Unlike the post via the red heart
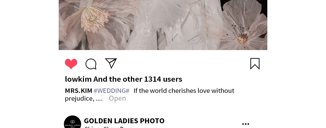The width and height of the screenshot is (326, 128). (71, 64)
